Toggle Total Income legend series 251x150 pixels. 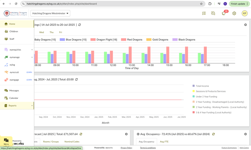[201, 86]
